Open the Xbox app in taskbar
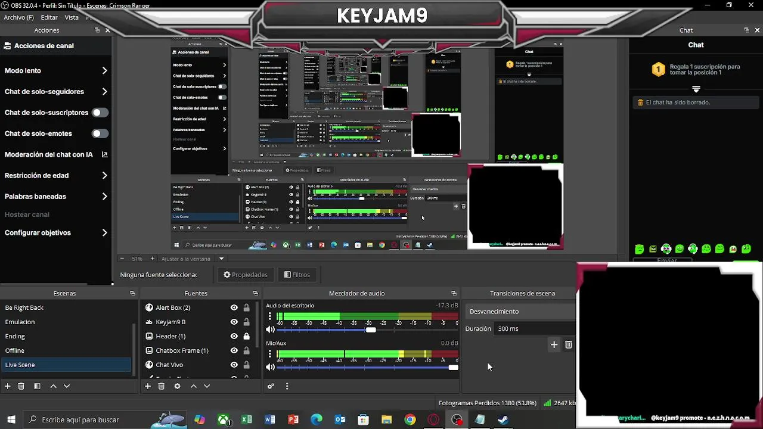Viewport: 763px width, 429px height. click(224, 419)
